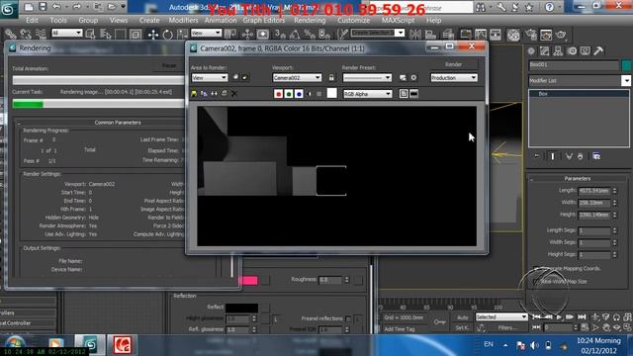Open Render Setup icon in main toolbar
This screenshot has height=356, width=633.
click(x=530, y=35)
